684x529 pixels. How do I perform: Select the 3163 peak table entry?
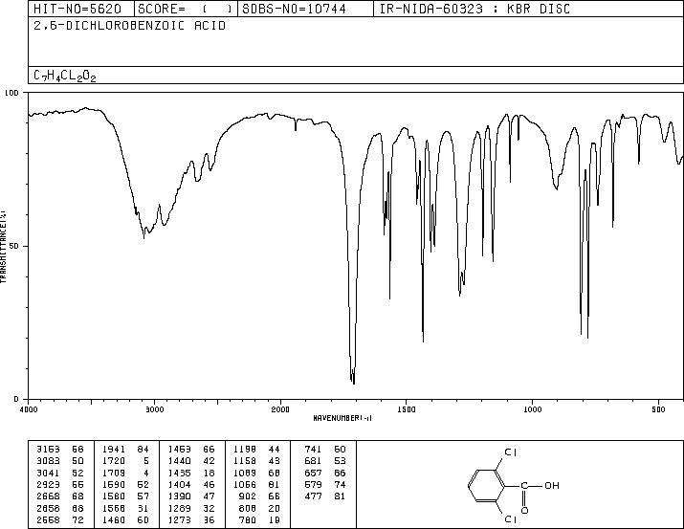[60, 450]
